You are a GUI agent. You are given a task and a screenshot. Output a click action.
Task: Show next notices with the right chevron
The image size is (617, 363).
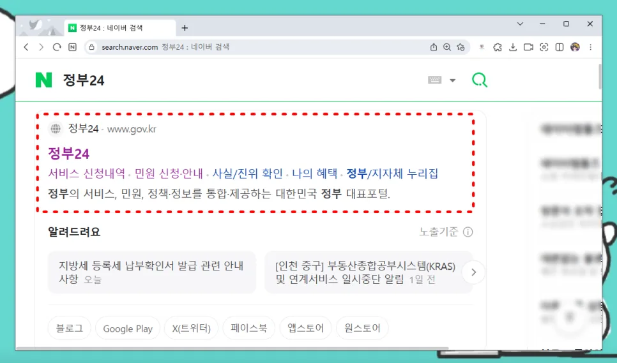pos(473,272)
